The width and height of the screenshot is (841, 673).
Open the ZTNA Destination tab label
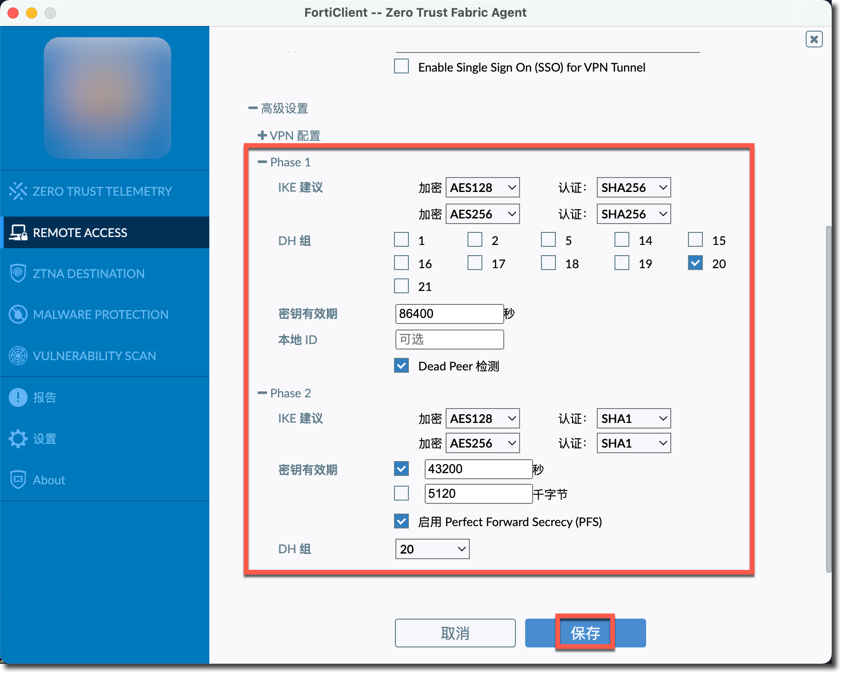(88, 273)
